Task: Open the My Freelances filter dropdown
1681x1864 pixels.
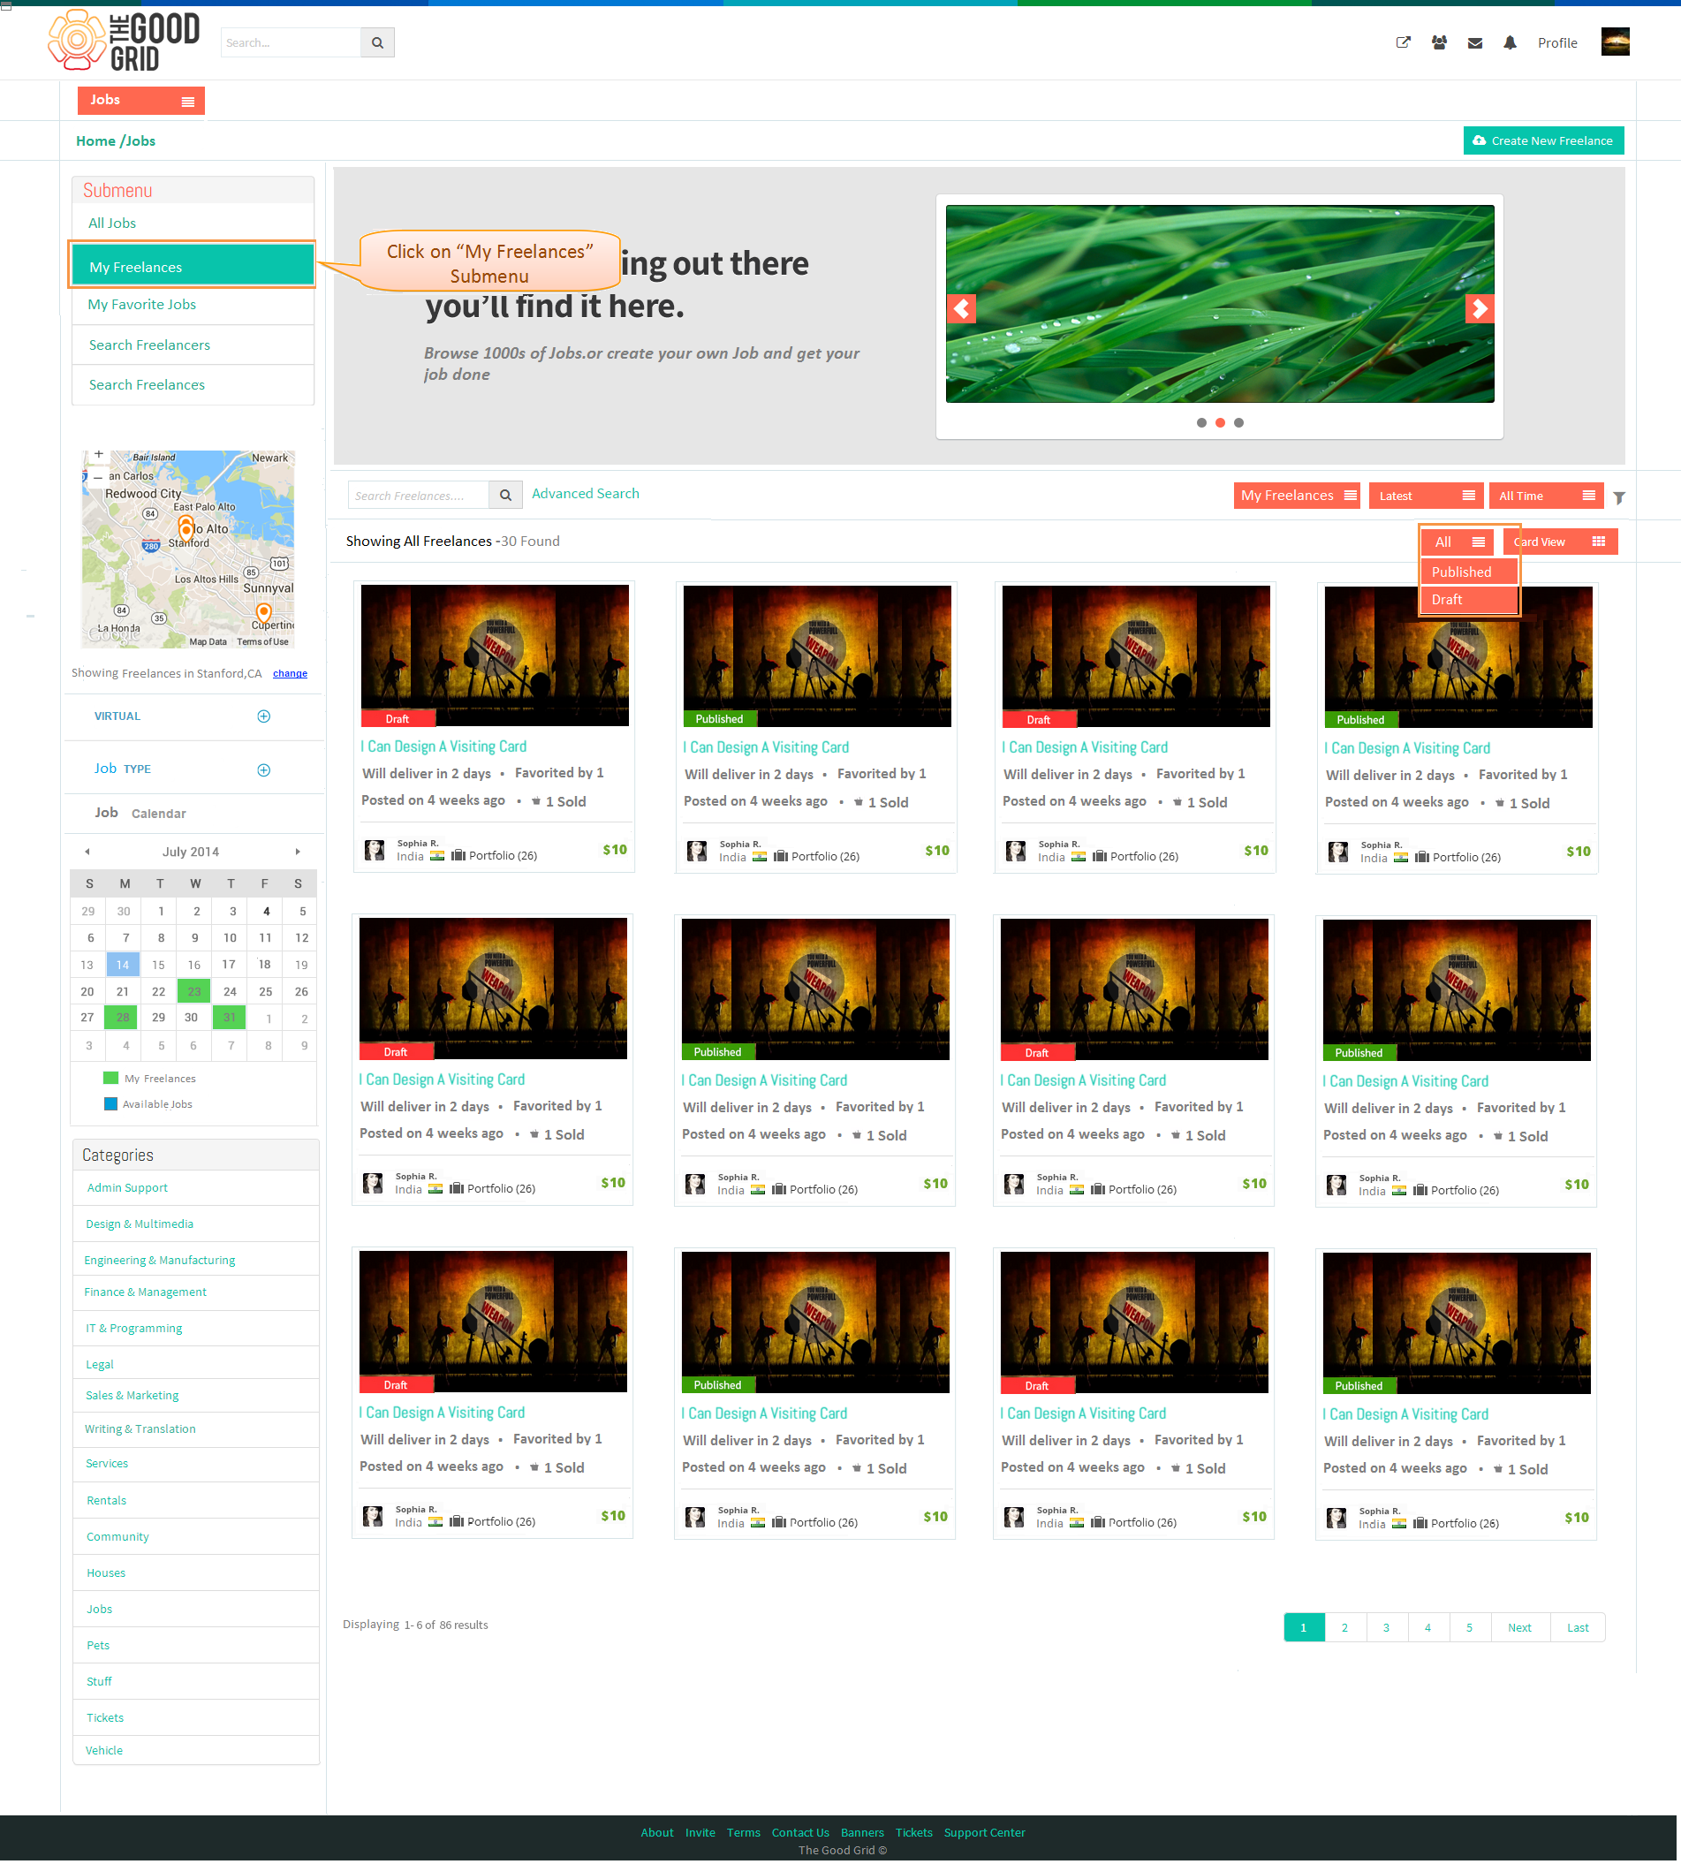Action: pyautogui.click(x=1297, y=496)
